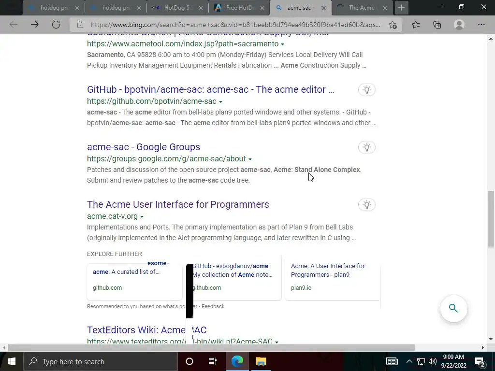Show insights lightbulb for GitHub acme-sac result
495x371 pixels.
(x=366, y=90)
